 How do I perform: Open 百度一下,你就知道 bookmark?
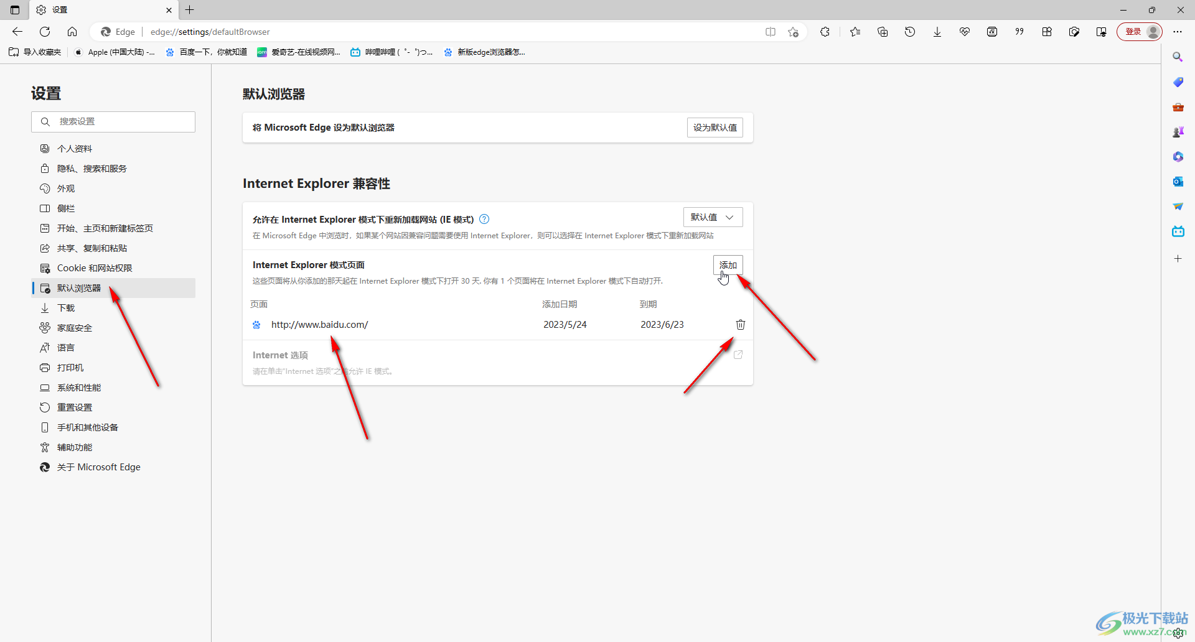(206, 52)
